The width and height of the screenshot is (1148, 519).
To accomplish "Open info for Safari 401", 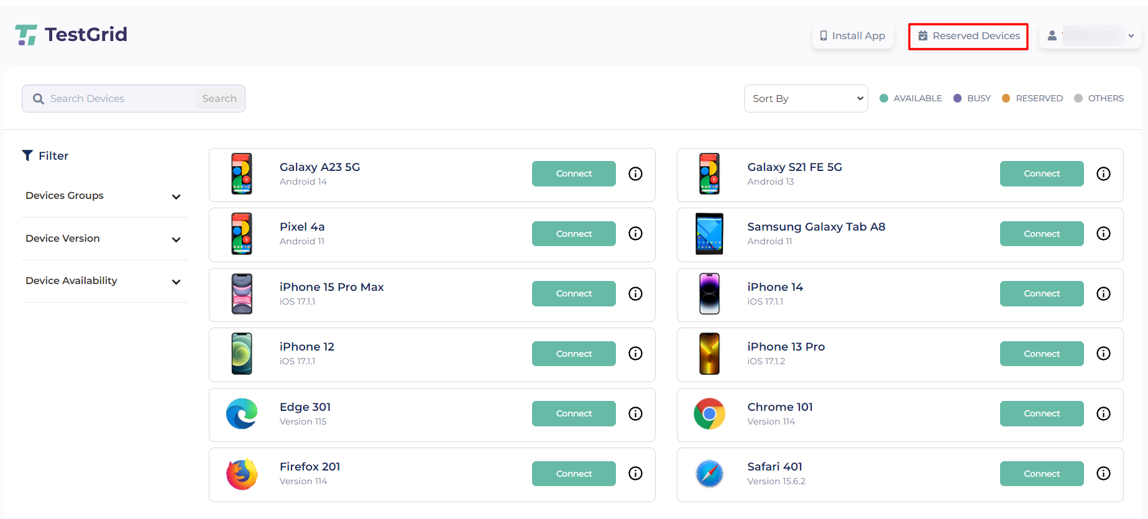I will coord(1103,474).
